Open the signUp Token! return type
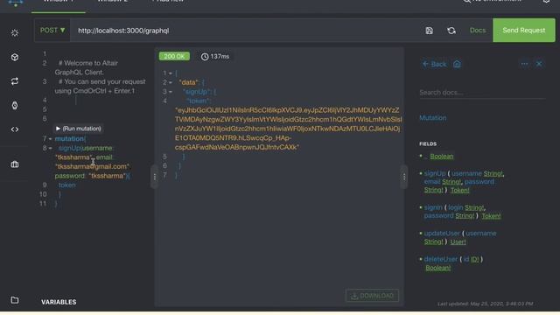This screenshot has width=560, height=315. [x=460, y=191]
